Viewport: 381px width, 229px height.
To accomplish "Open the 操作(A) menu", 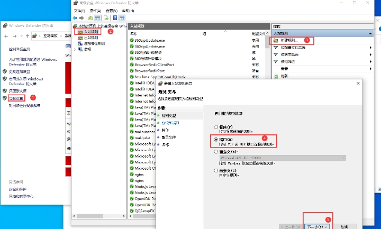I will click(x=95, y=11).
